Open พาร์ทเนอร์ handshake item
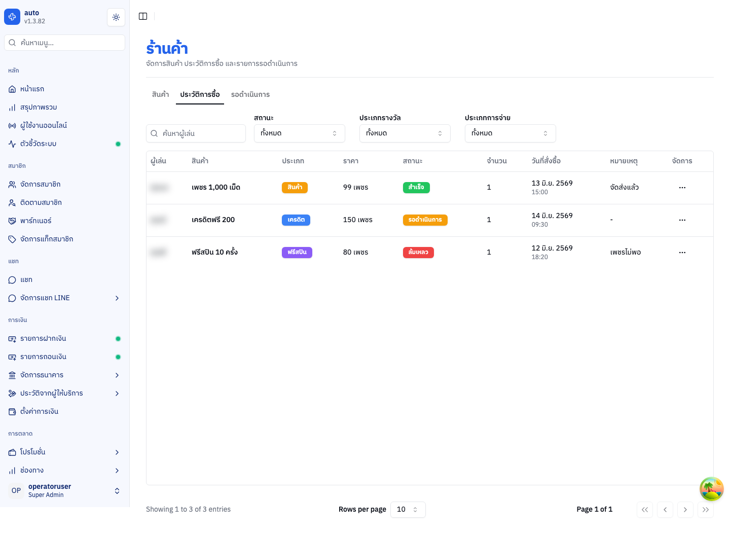This screenshot has width=730, height=534. coord(64,221)
